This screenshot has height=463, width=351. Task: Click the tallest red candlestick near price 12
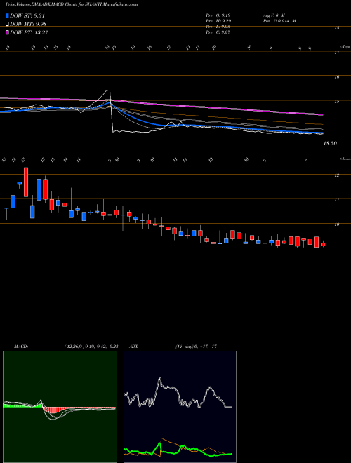[26, 182]
